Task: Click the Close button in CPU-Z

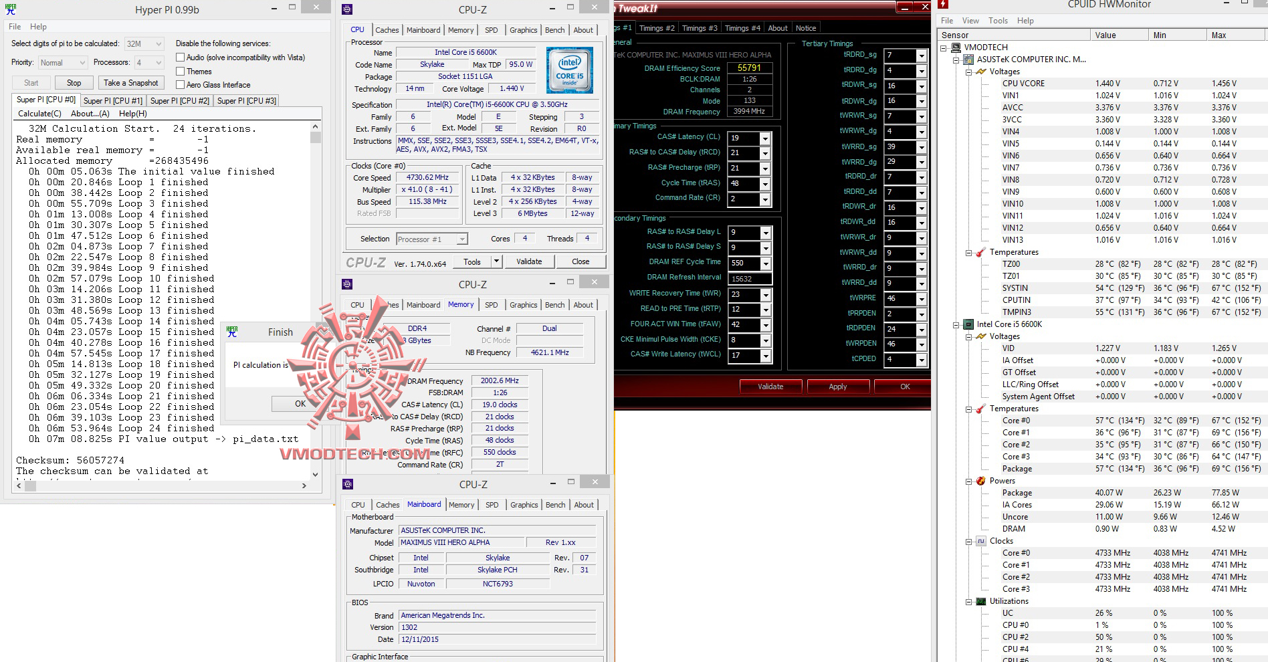Action: [x=580, y=261]
